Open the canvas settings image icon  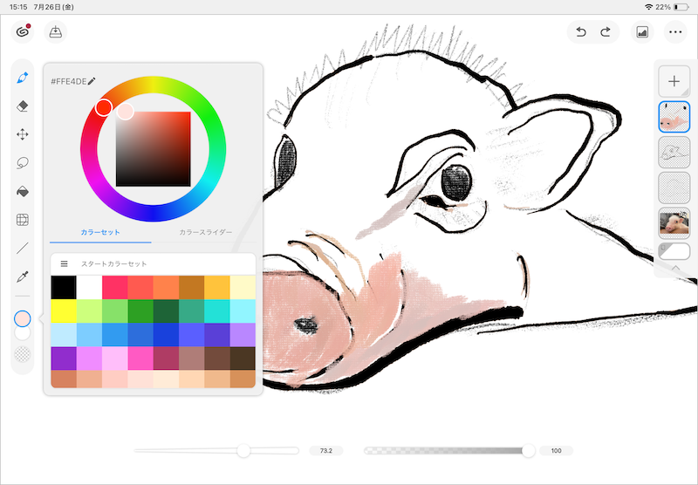(642, 32)
